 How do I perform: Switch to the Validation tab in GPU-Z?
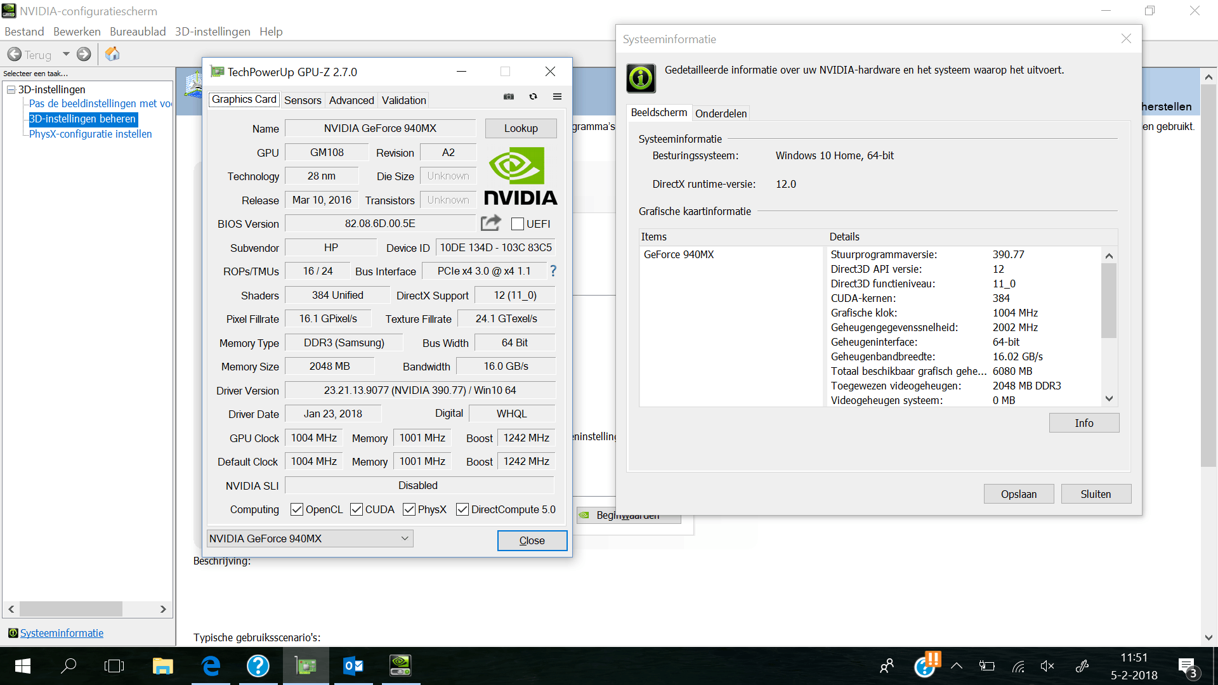pos(404,100)
